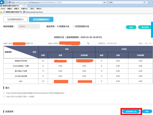Click the 通行费电子发票 row label

point(21,71)
